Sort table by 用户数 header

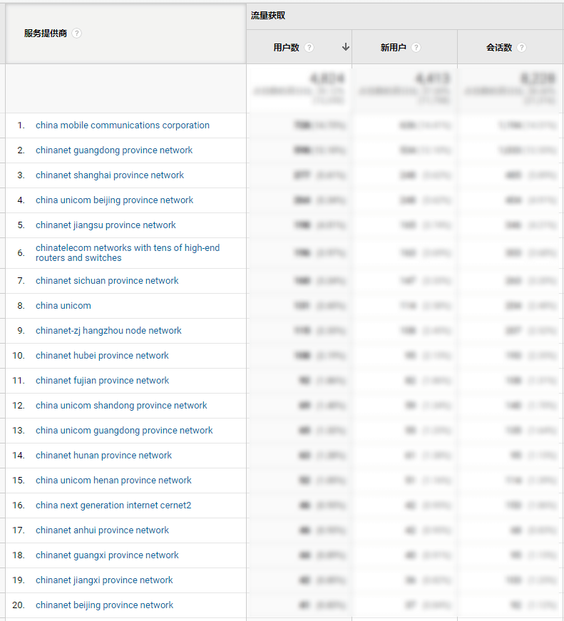(287, 48)
